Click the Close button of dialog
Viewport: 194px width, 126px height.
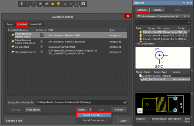click(x=124, y=121)
